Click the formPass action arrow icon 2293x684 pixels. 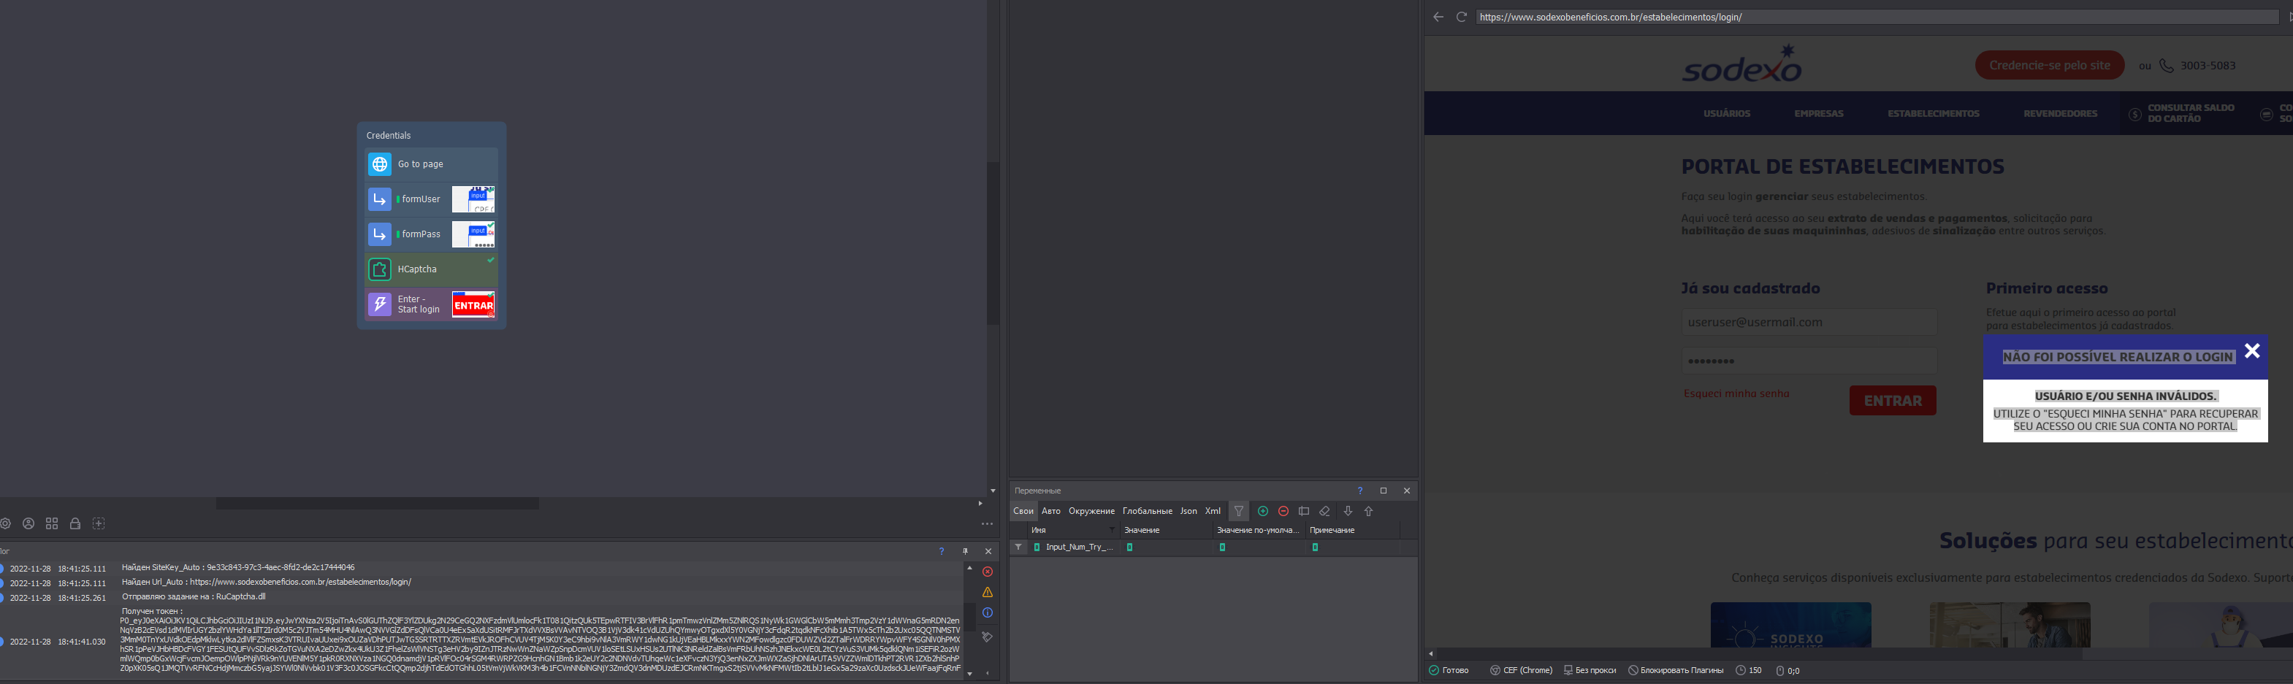coord(380,234)
